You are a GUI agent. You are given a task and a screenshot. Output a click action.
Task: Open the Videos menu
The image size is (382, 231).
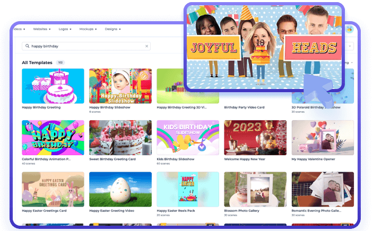(x=20, y=29)
